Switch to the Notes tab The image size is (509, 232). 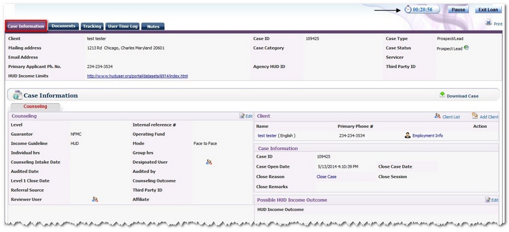click(x=153, y=27)
